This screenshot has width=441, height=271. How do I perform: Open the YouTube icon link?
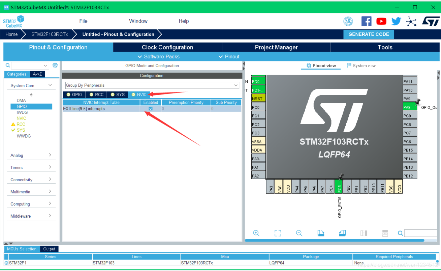[x=381, y=21]
